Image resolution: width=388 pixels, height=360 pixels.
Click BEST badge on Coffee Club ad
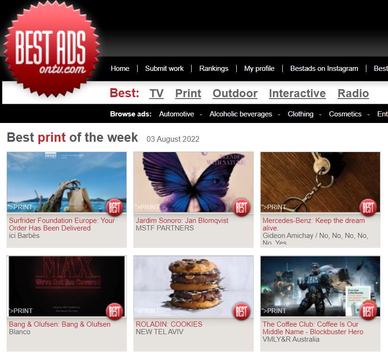368,311
